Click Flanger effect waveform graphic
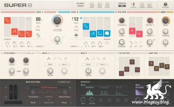174x107 pixels. [104, 92]
